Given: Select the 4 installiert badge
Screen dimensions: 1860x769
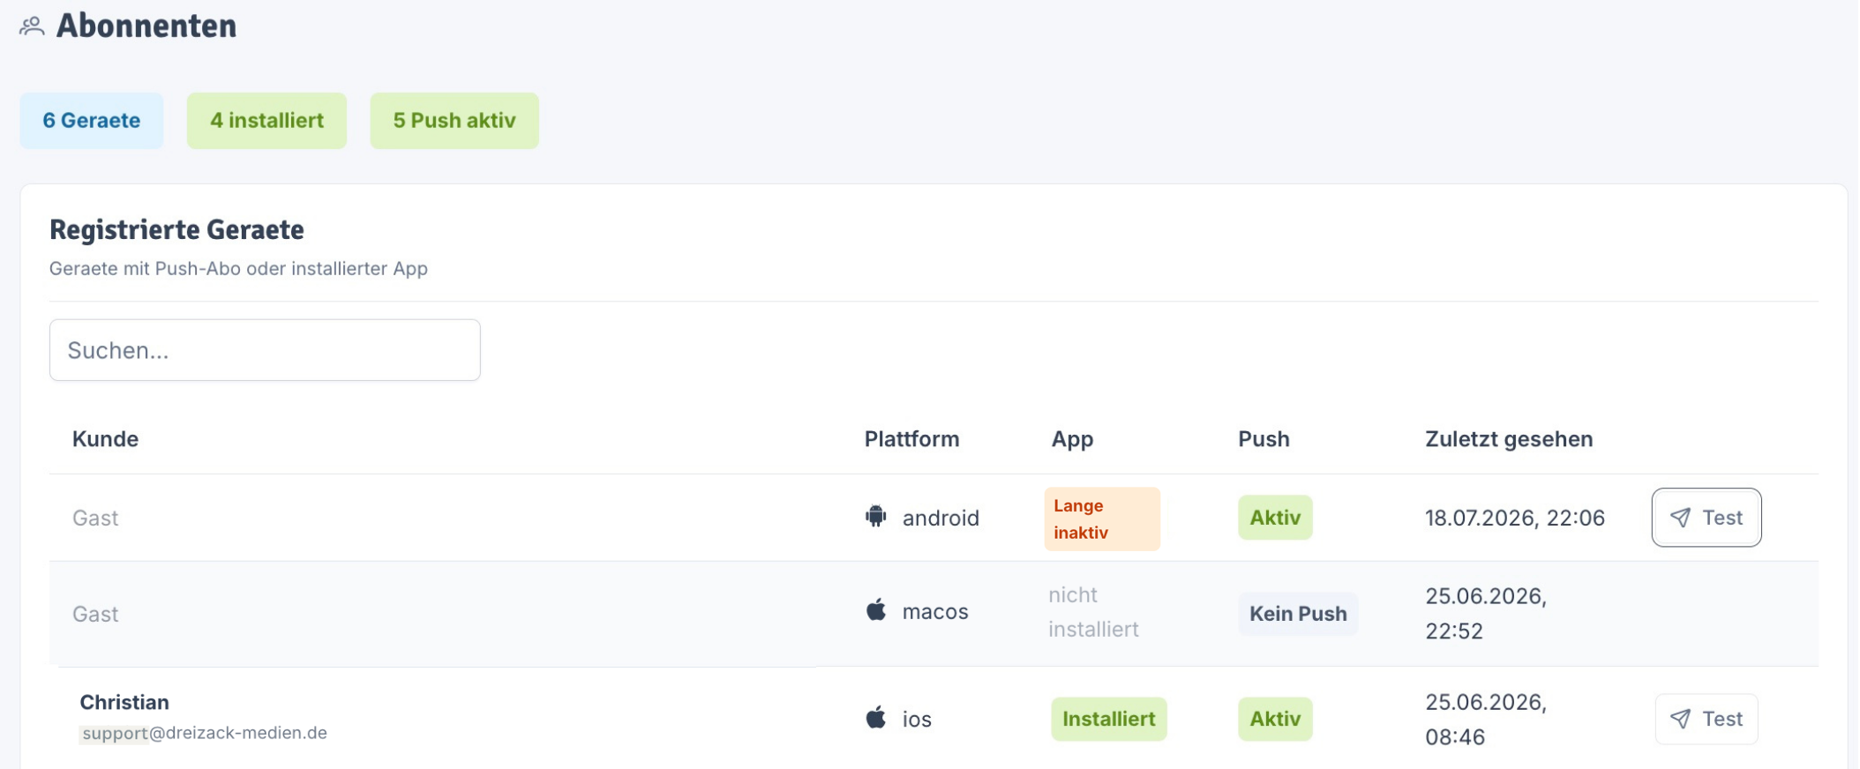Looking at the screenshot, I should [x=266, y=121].
